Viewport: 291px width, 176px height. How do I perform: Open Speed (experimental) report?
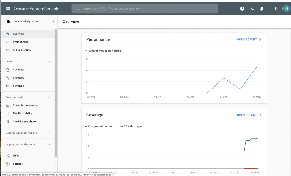[x=28, y=105]
